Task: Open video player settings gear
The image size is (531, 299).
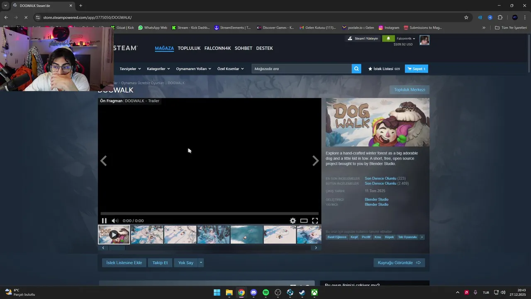Action: tap(293, 221)
